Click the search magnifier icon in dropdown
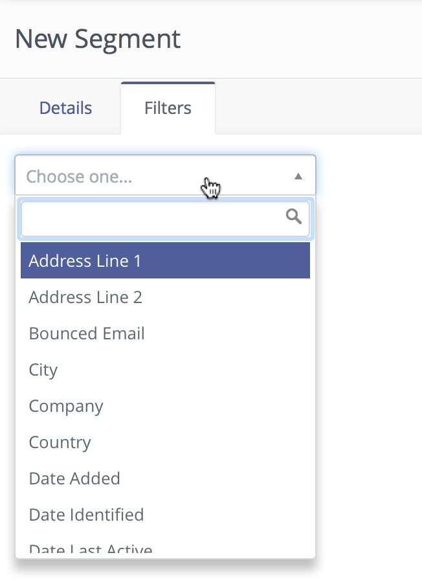The height and width of the screenshot is (588, 422). [293, 216]
